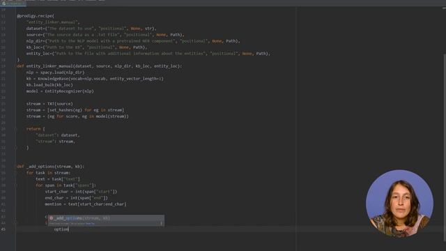Viewport: 446px width, 251px height.
Task: Click the for task in stream: line
Action: click(x=48, y=173)
